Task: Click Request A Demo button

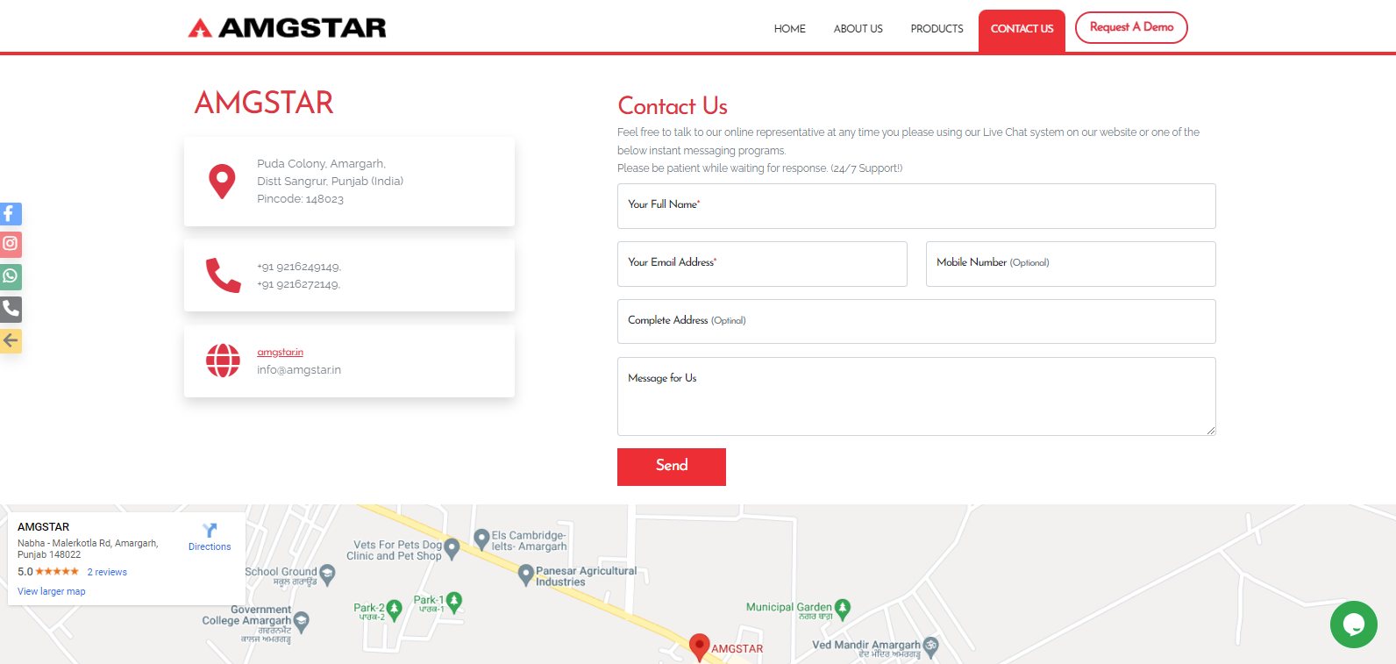Action: 1131,27
